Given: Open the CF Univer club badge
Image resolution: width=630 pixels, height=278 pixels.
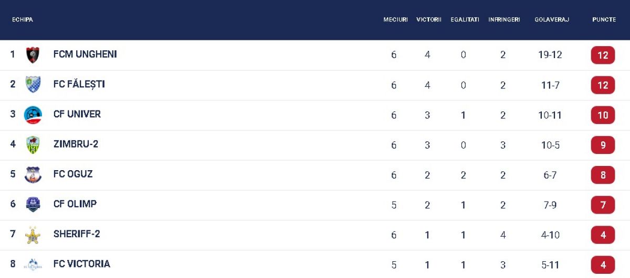Looking at the screenshot, I should click(x=33, y=115).
